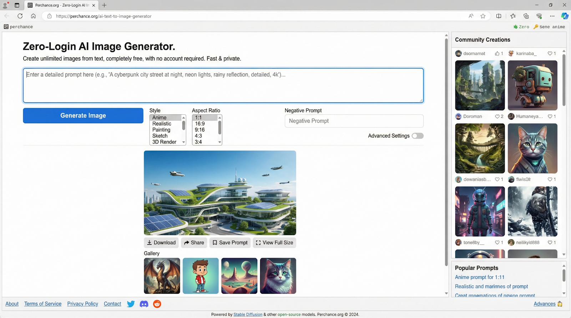Click heart icon next to karinaba_

[550, 53]
